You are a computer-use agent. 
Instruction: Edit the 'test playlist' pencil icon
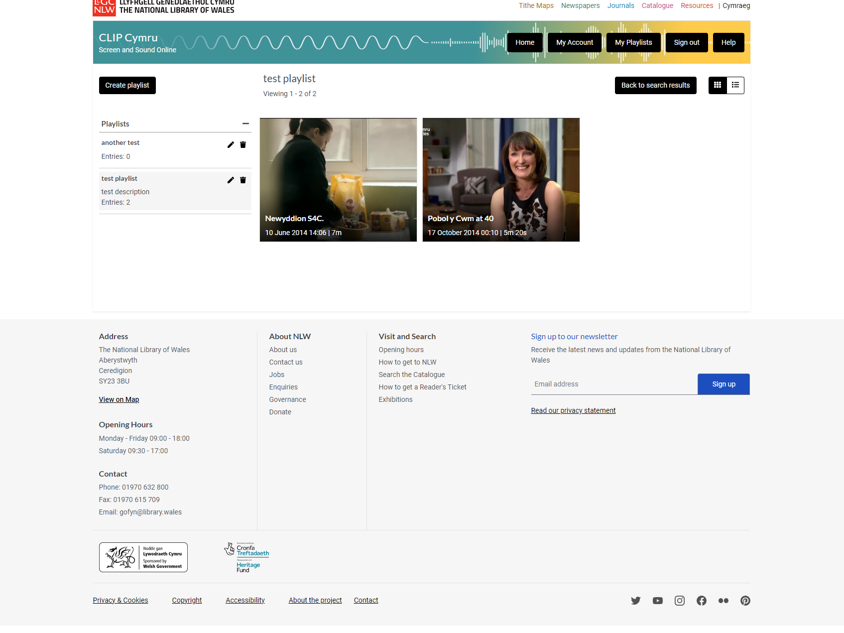click(231, 180)
